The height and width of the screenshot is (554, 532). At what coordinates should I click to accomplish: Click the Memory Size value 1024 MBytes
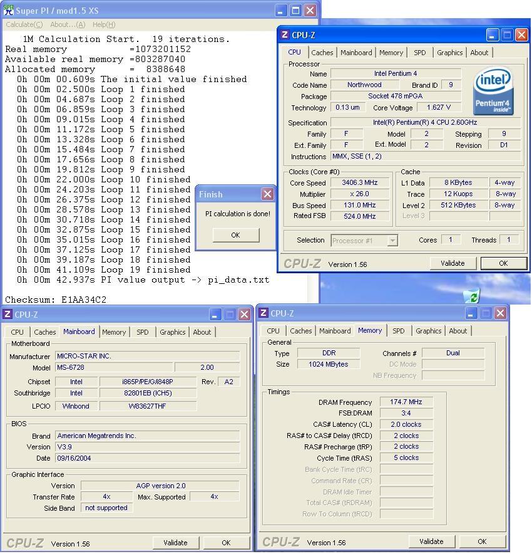[x=329, y=364]
